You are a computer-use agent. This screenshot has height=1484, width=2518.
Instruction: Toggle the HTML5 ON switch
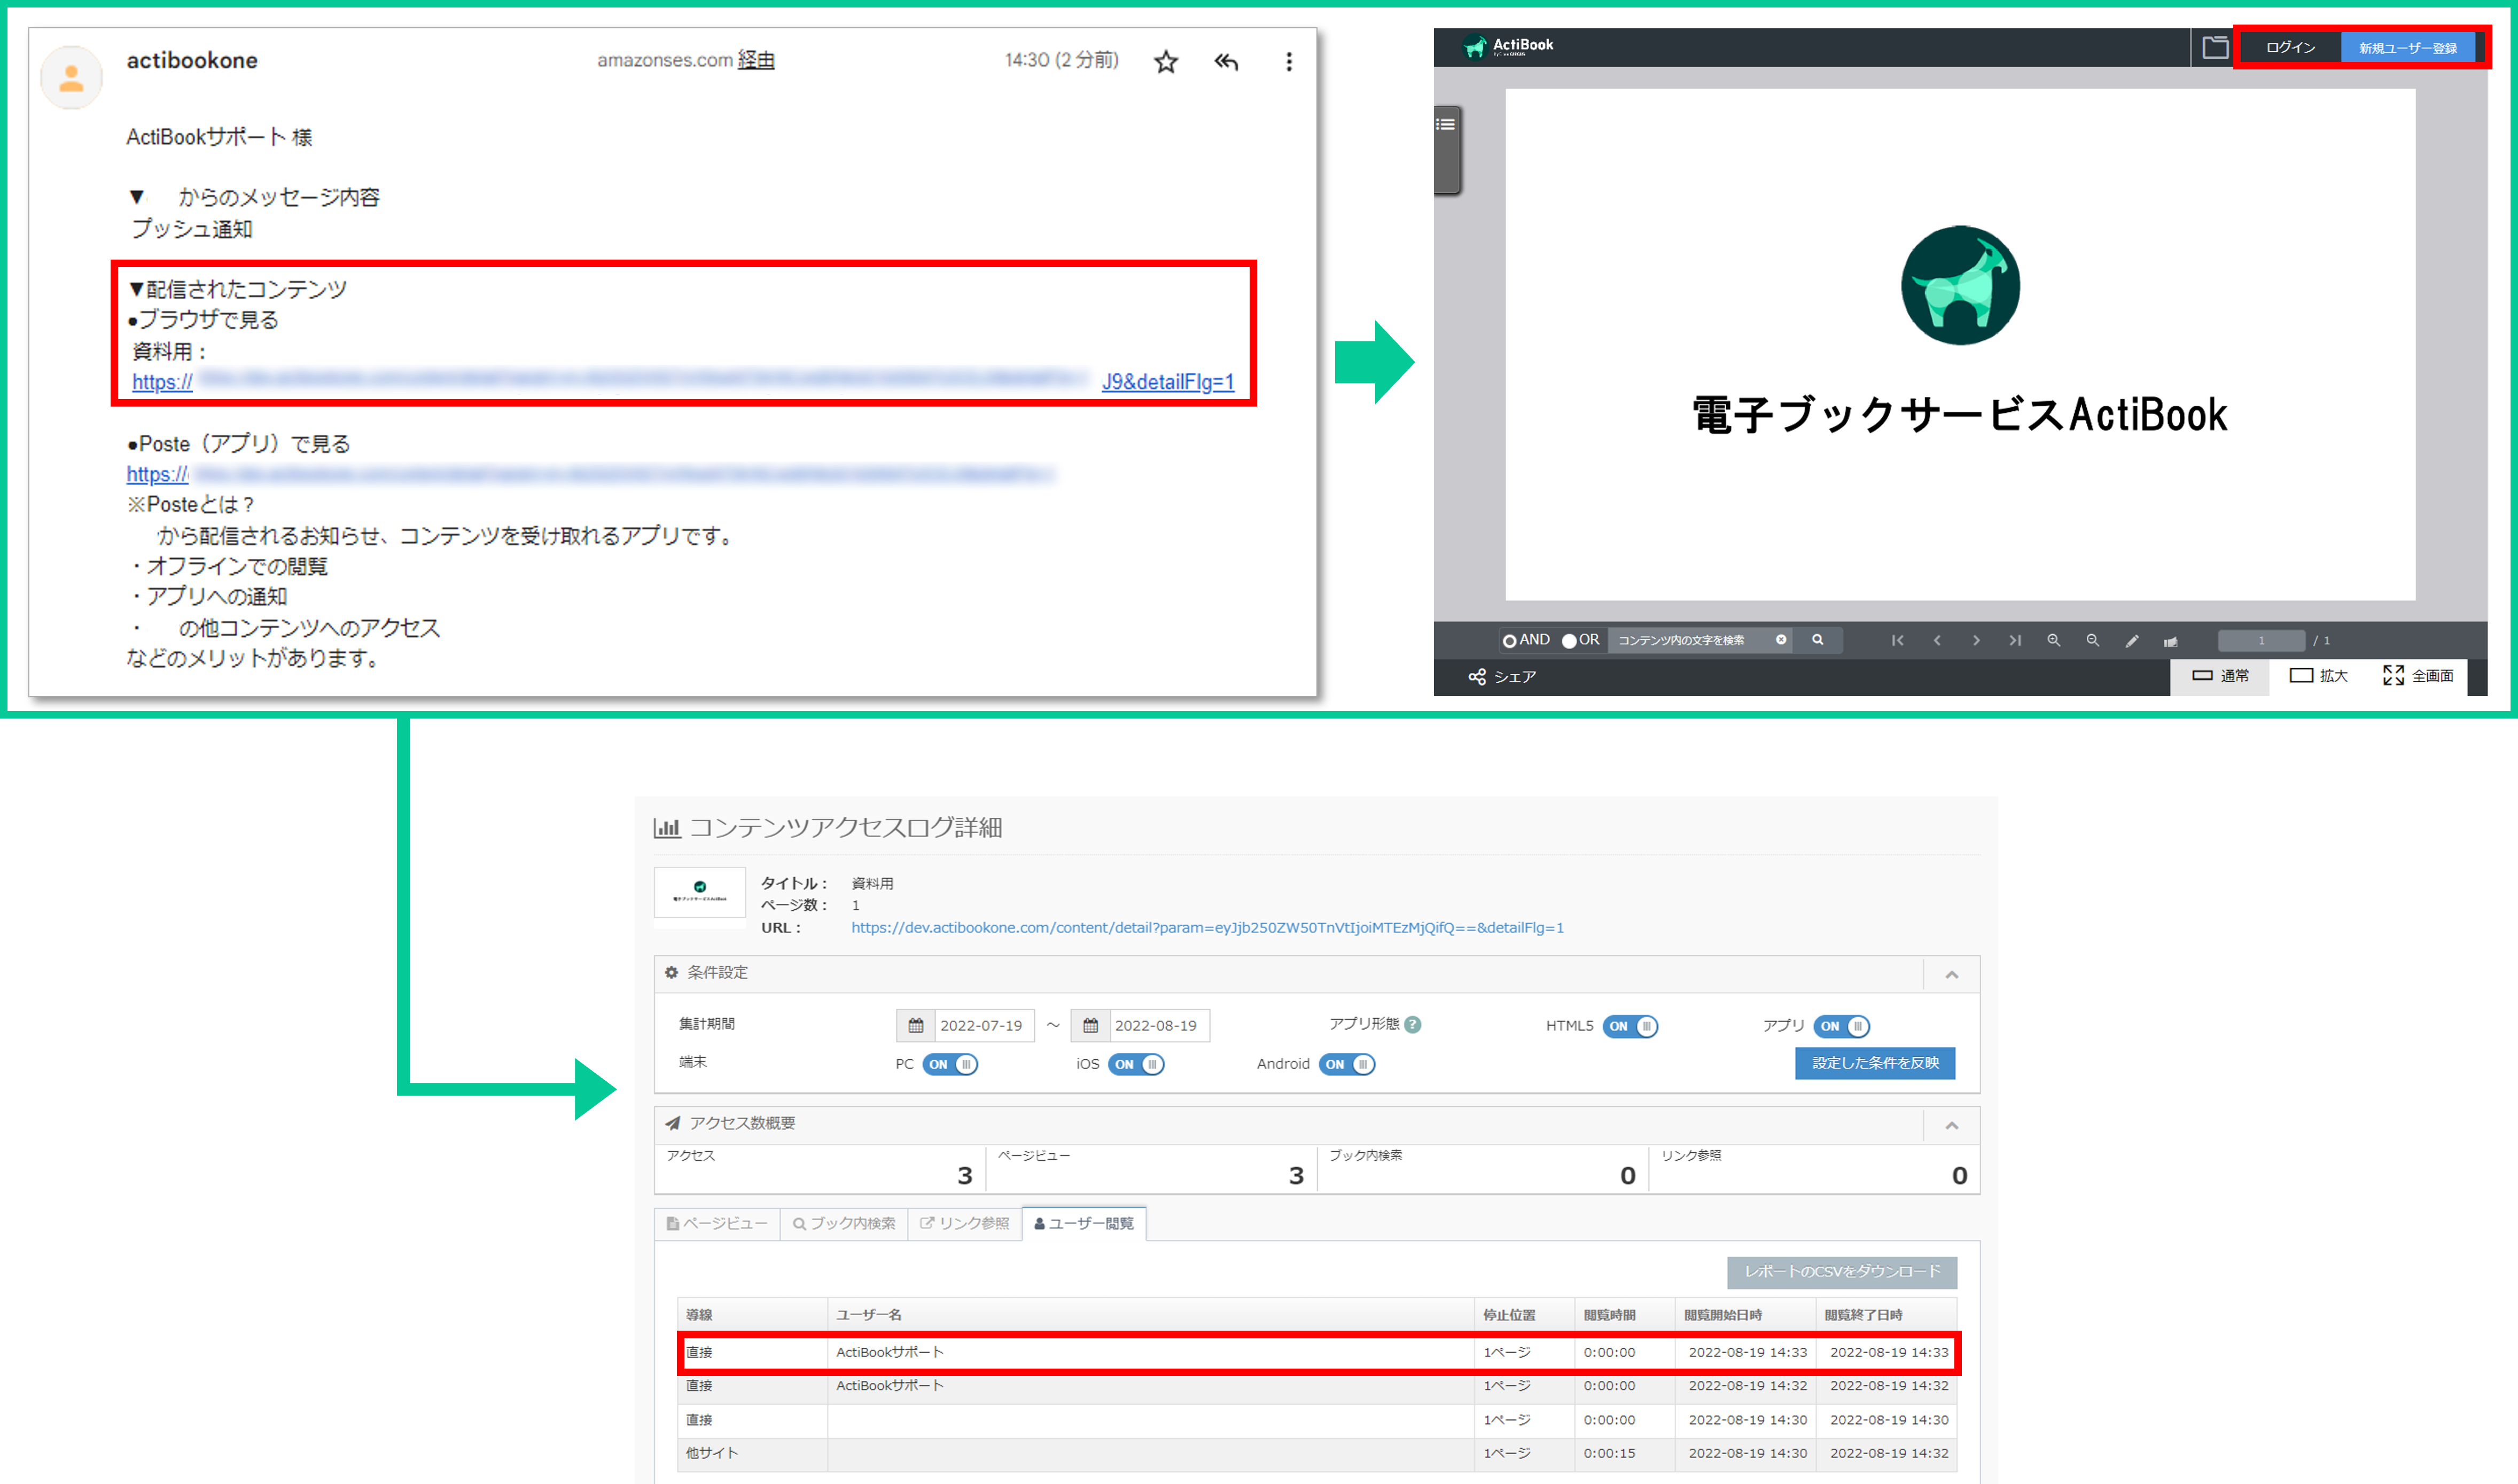[x=1630, y=1026]
